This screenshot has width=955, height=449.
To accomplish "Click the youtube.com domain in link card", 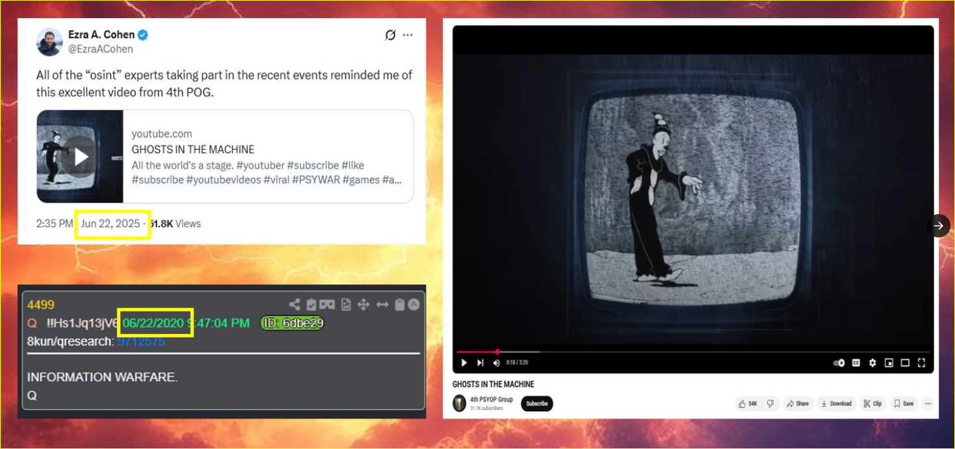I will [162, 134].
